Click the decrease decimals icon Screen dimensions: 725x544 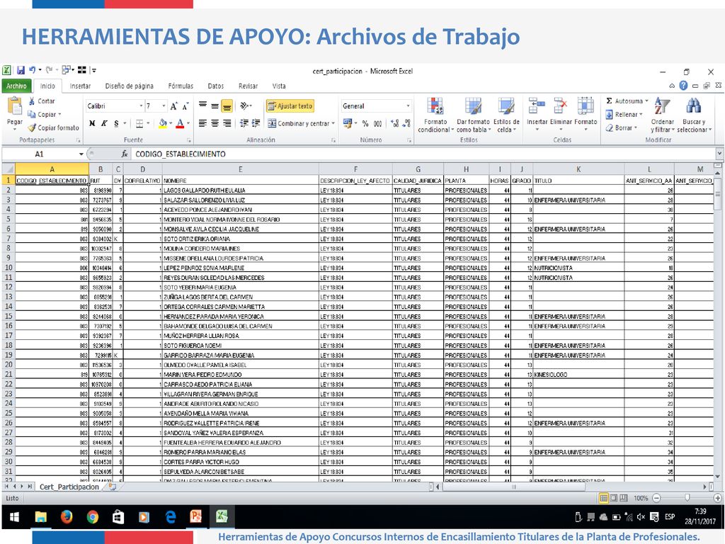pyautogui.click(x=406, y=123)
